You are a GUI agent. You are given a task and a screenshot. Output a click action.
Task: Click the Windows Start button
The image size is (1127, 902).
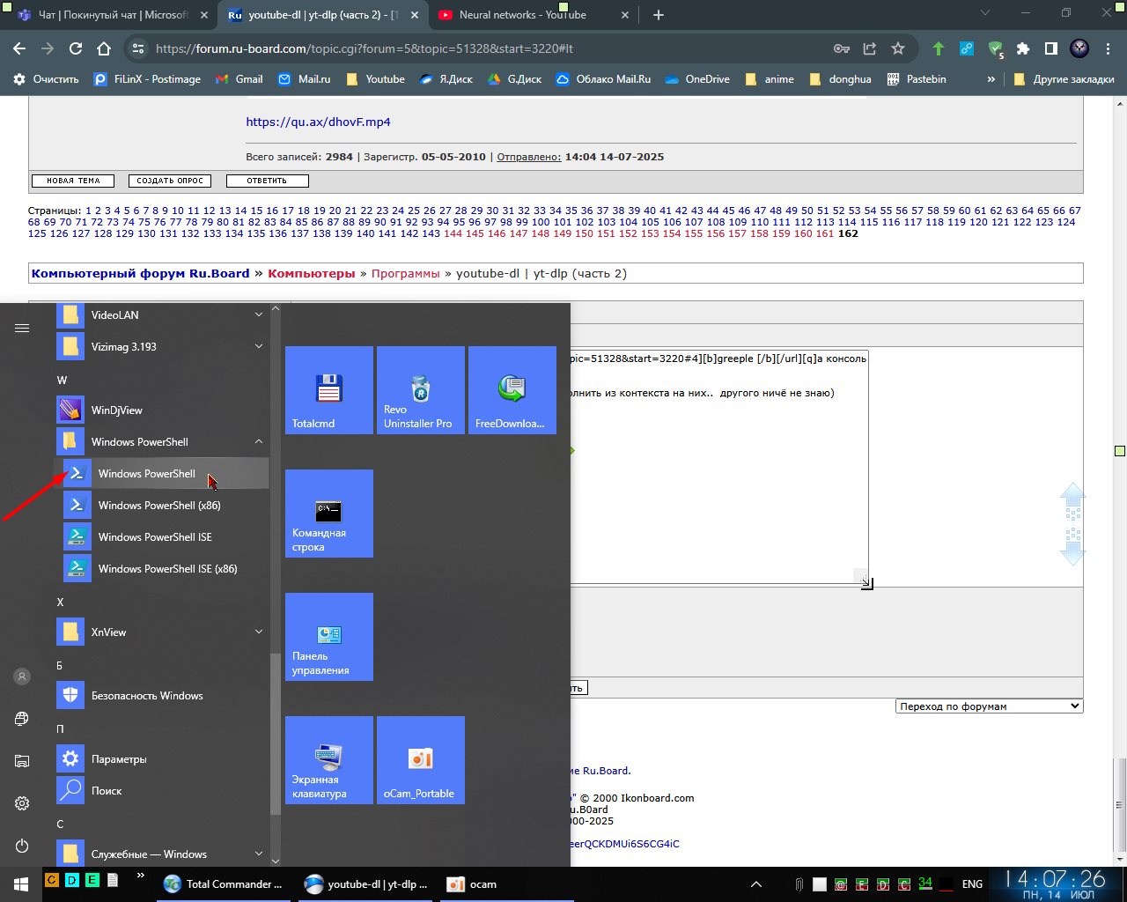[21, 884]
